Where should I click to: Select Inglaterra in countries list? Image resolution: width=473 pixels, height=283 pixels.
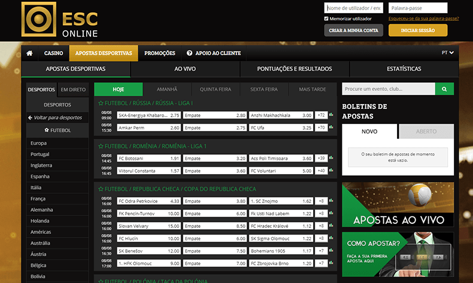click(57, 166)
